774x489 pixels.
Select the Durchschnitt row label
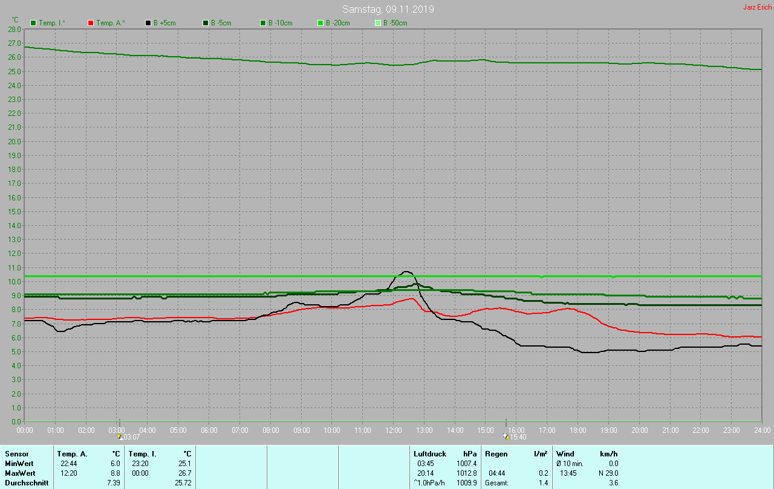pyautogui.click(x=24, y=483)
